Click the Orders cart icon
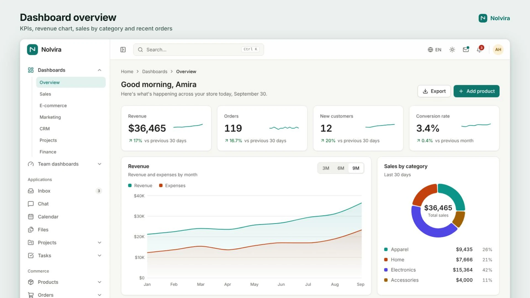Viewport: 530px width, 298px height. click(x=31, y=295)
